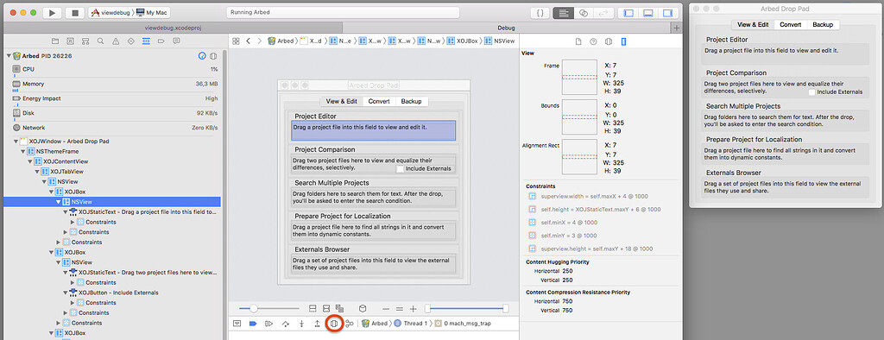Toggle the right Inspector panel visibility
This screenshot has width=884, height=340.
[x=667, y=13]
